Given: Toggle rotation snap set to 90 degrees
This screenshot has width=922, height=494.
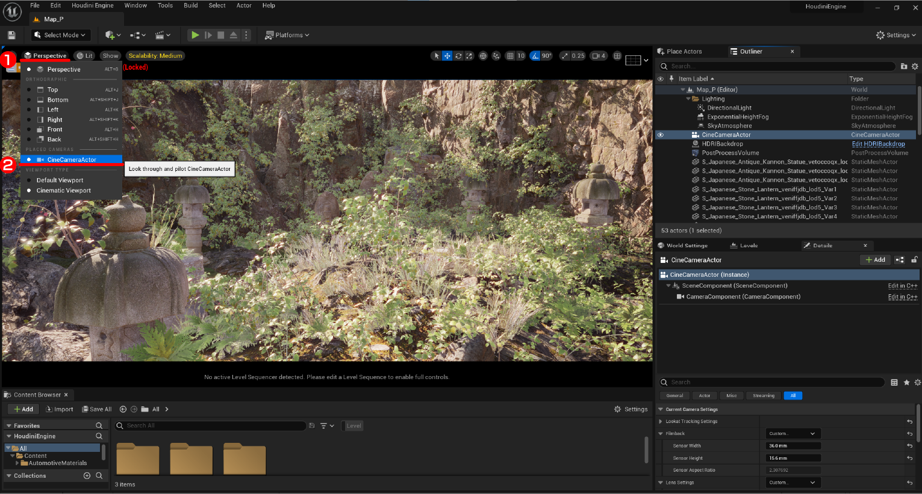Looking at the screenshot, I should (535, 55).
